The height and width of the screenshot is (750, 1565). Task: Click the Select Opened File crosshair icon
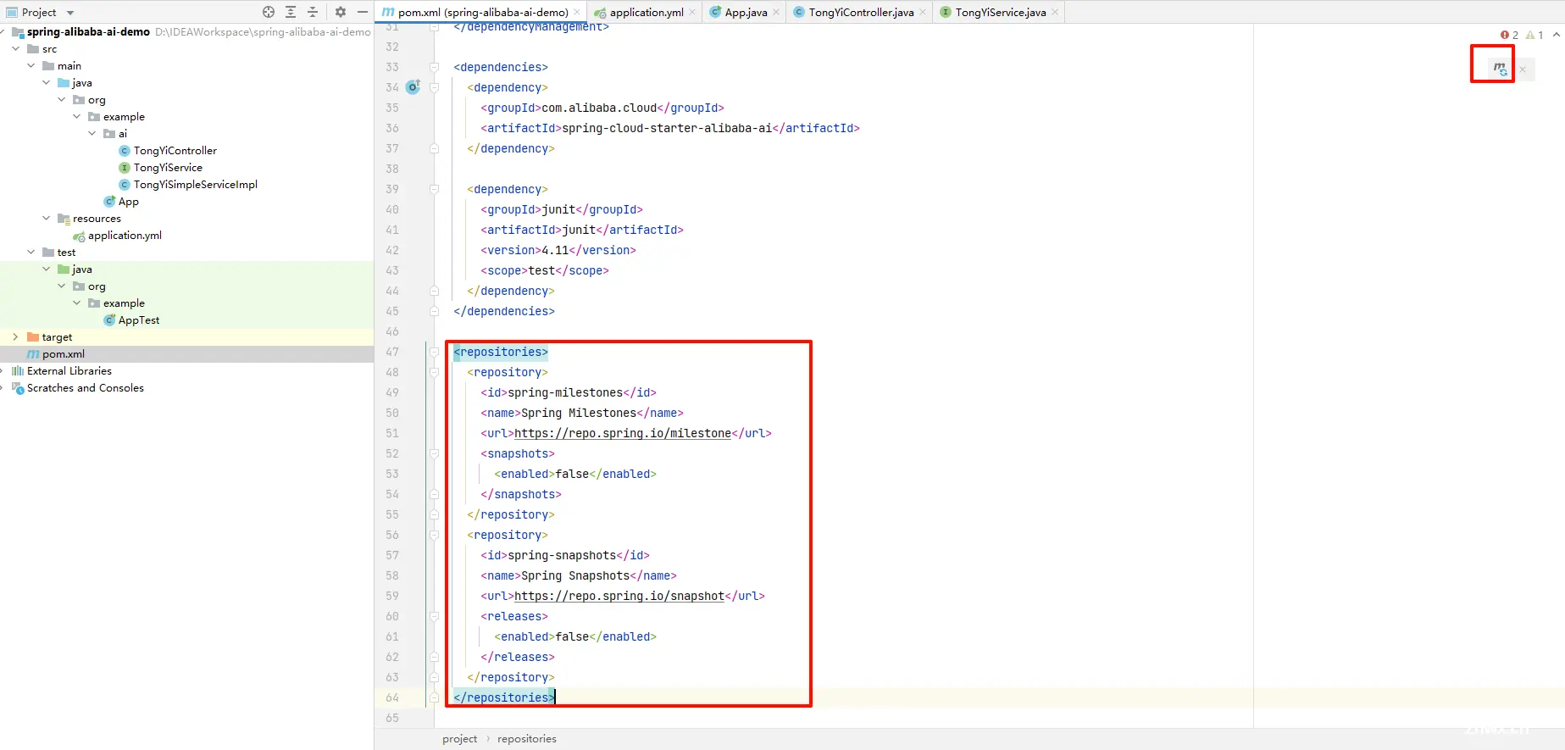pyautogui.click(x=269, y=12)
